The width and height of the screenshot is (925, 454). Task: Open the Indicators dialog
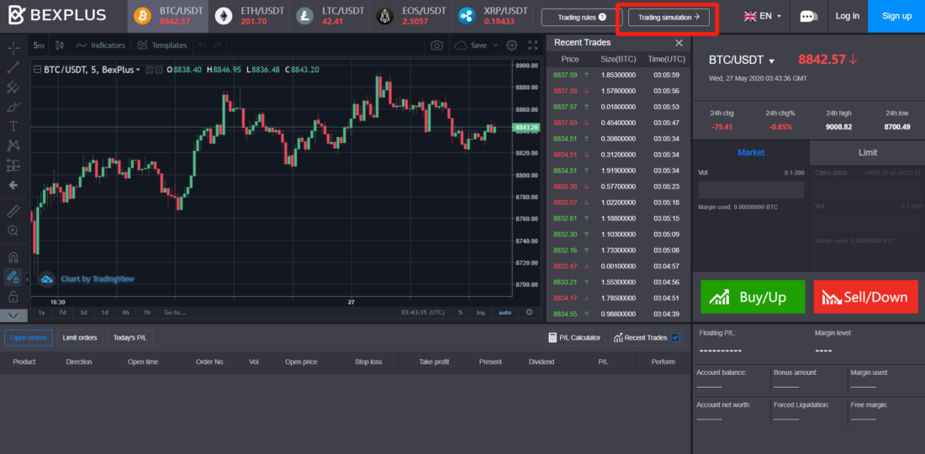click(x=100, y=45)
